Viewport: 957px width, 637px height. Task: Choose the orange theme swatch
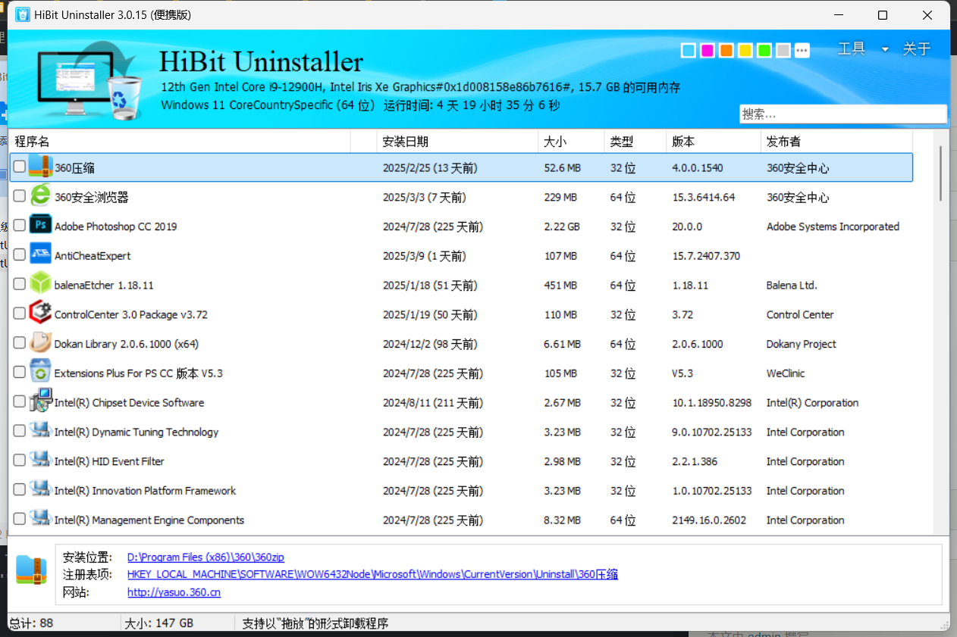pyautogui.click(x=726, y=50)
